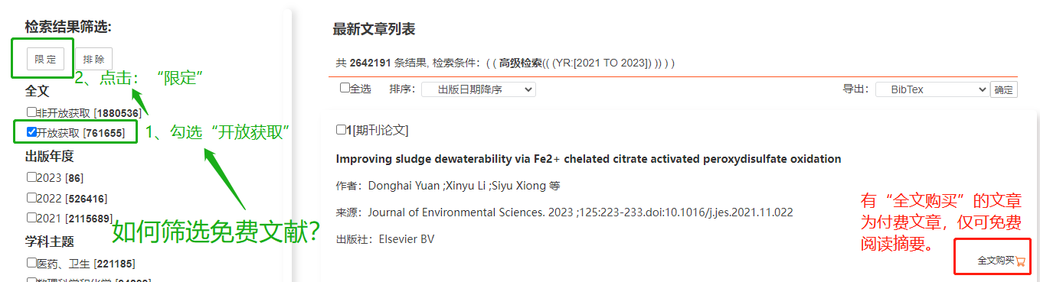The image size is (1040, 282).
Task: Tick the 2023 publication year checkbox
Action: pyautogui.click(x=31, y=177)
